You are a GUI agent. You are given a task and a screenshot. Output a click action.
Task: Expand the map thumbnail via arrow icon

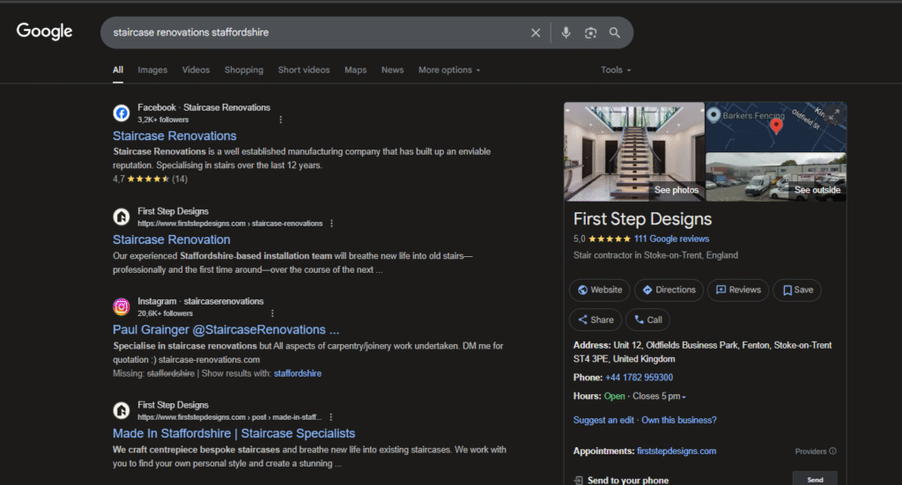[x=835, y=114]
